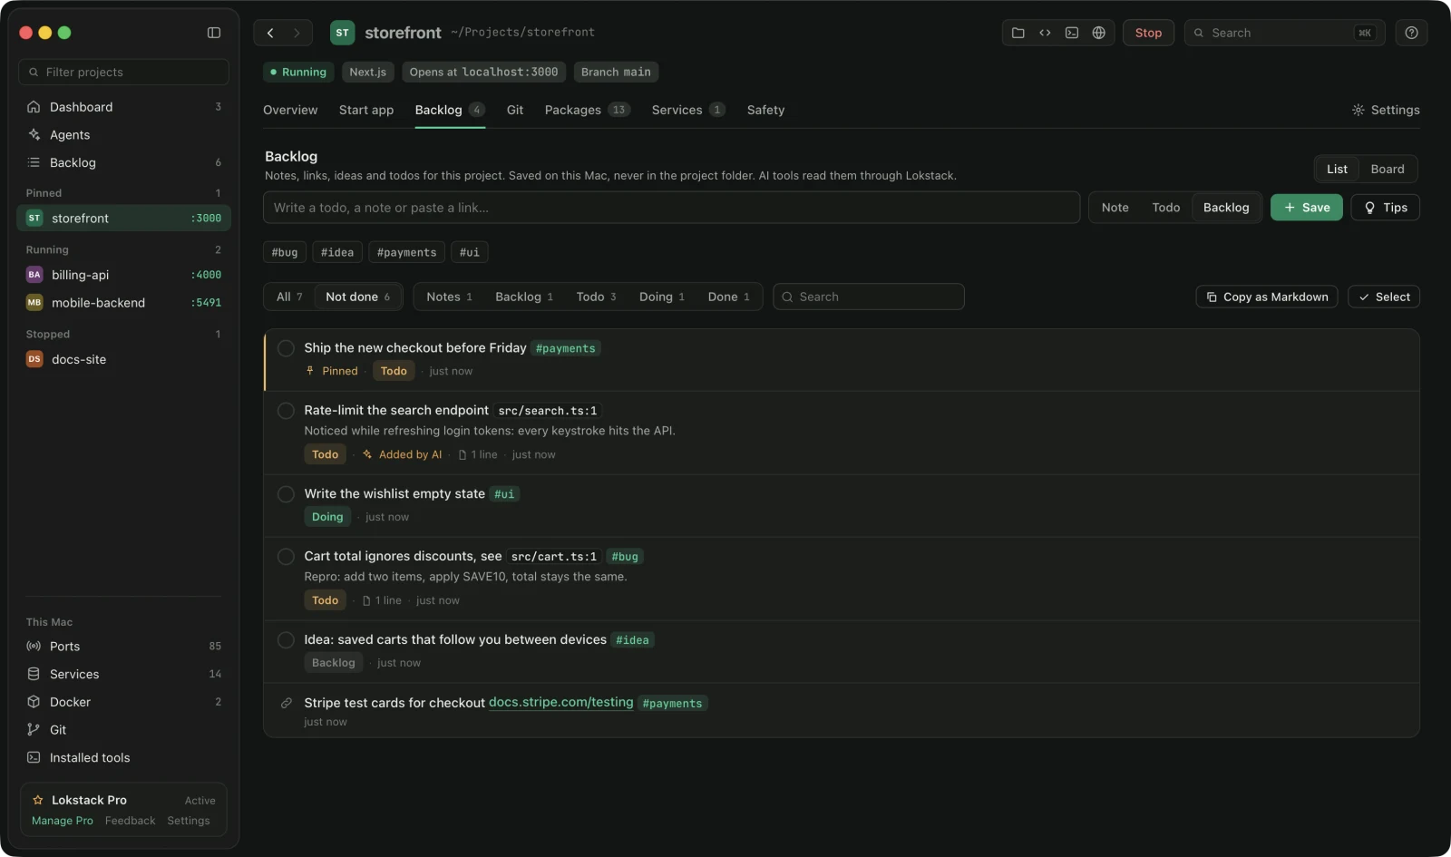This screenshot has height=857, width=1451.
Task: Click the Select button
Action: click(x=1384, y=297)
